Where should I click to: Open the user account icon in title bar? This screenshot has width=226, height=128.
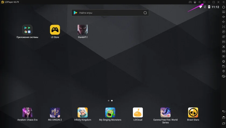click(195, 2)
